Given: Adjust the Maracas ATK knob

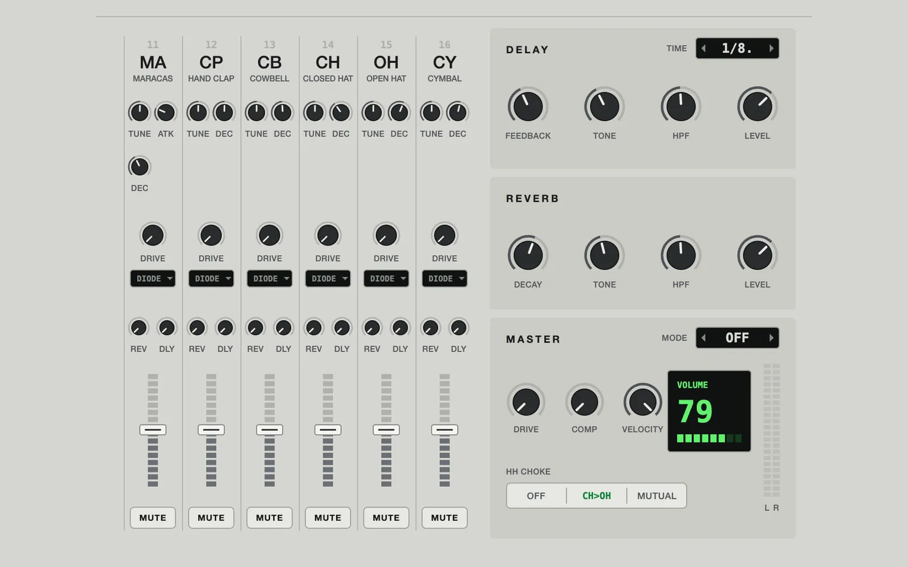Looking at the screenshot, I should click(166, 112).
